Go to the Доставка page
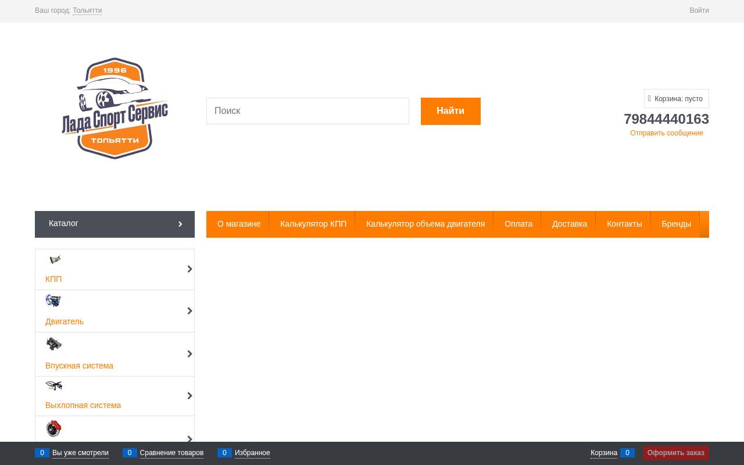This screenshot has height=465, width=744. pyautogui.click(x=570, y=224)
